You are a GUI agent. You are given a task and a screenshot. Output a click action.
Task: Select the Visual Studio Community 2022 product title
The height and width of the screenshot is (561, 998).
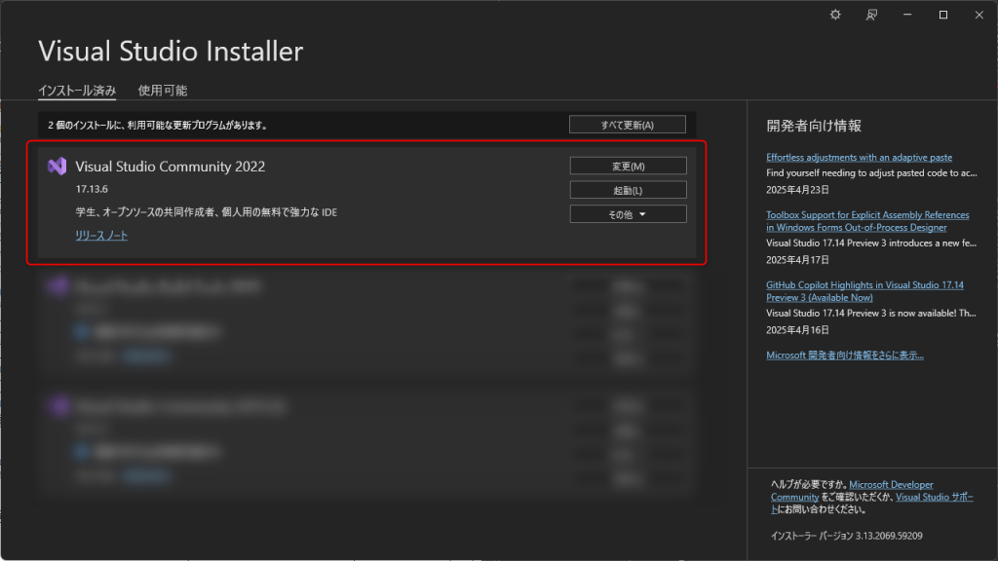(170, 167)
